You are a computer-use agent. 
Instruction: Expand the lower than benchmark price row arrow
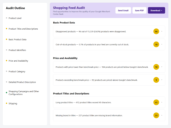[162, 67]
